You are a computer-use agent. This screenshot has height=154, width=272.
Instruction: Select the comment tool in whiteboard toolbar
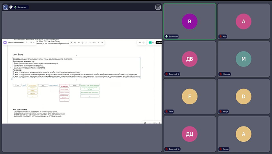[x=102, y=42]
